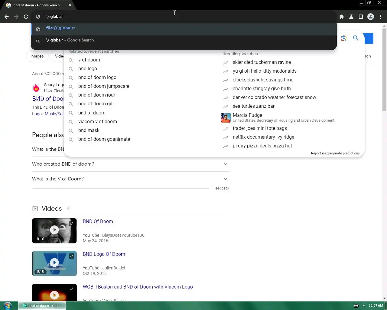Show hidden system tray icons arrow
Screen dimensions: 387x310
(364, 306)
